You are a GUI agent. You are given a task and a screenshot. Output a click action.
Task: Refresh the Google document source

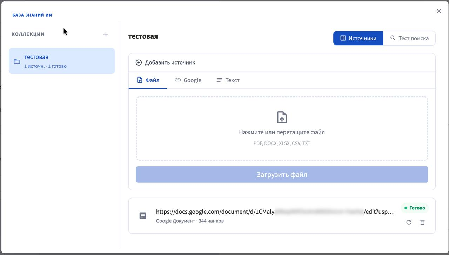point(409,222)
